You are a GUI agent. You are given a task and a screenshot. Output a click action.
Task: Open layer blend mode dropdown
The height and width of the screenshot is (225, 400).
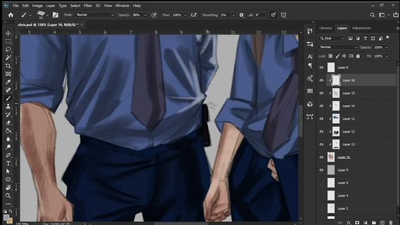338,47
